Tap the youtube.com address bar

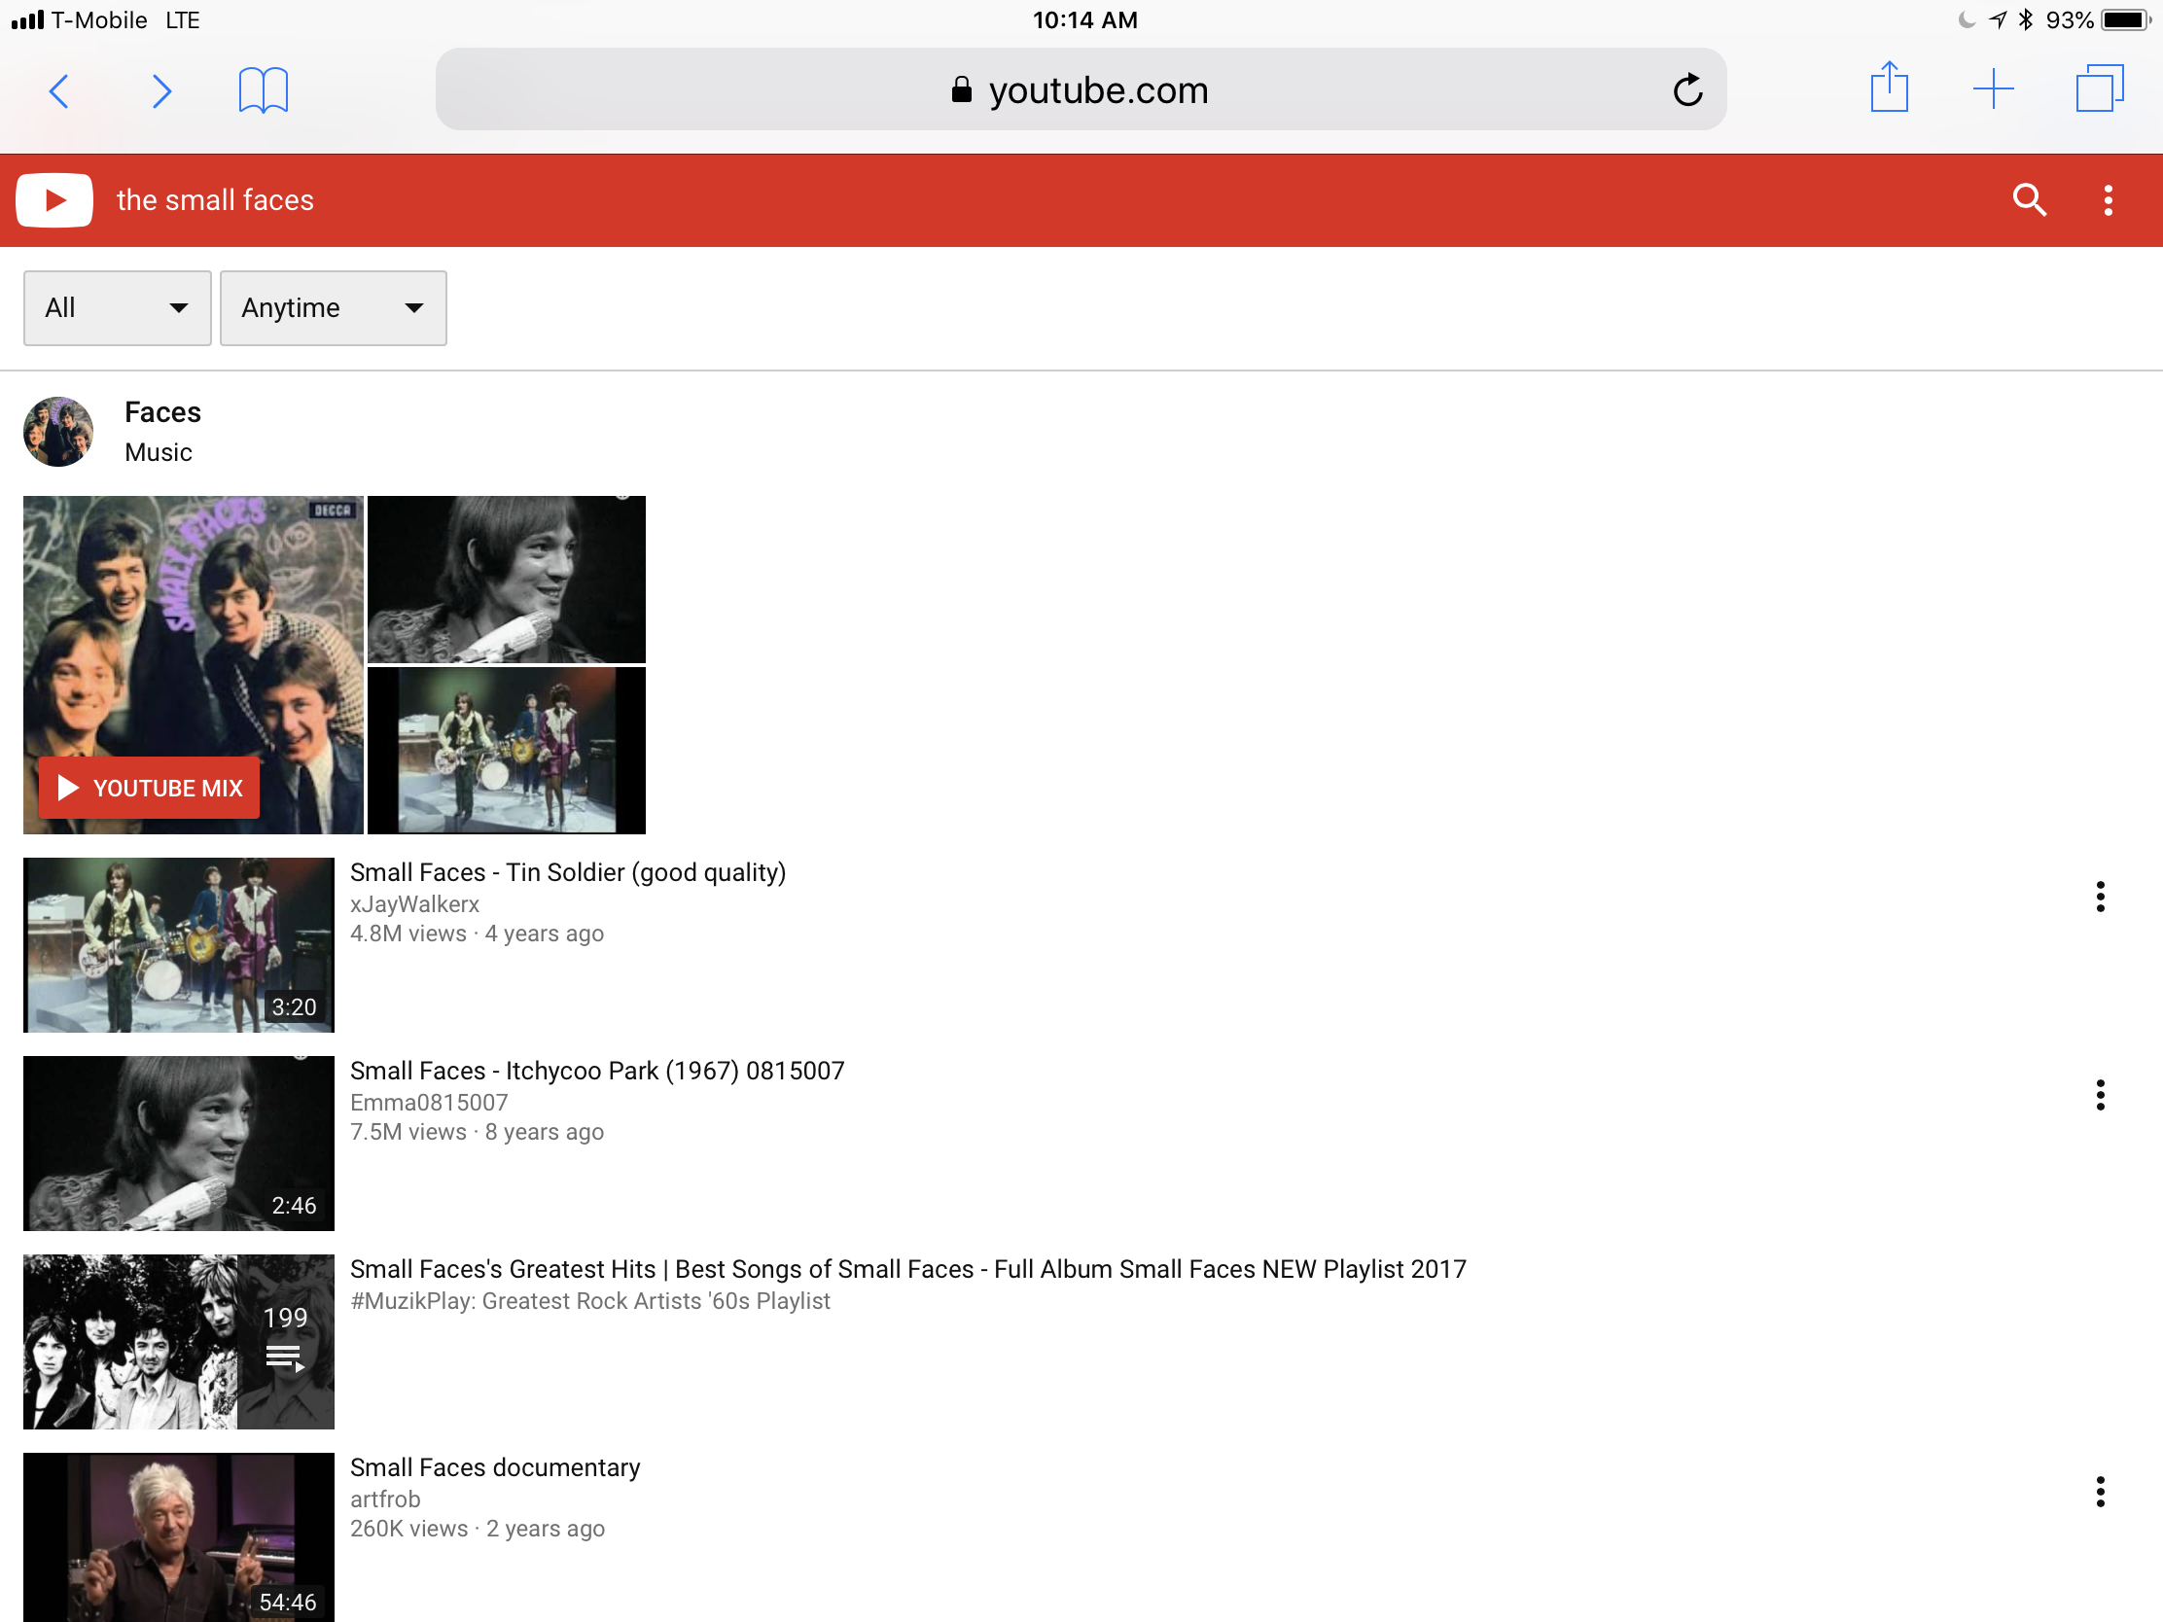(1080, 89)
